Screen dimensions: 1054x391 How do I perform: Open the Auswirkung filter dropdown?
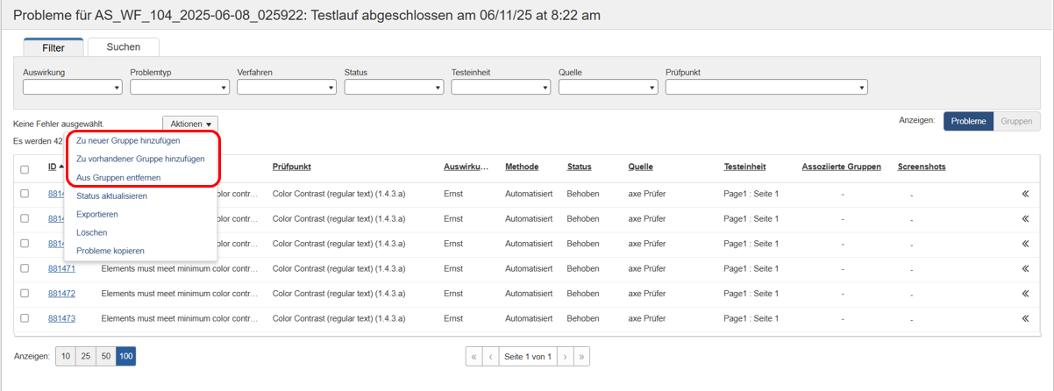tap(72, 87)
